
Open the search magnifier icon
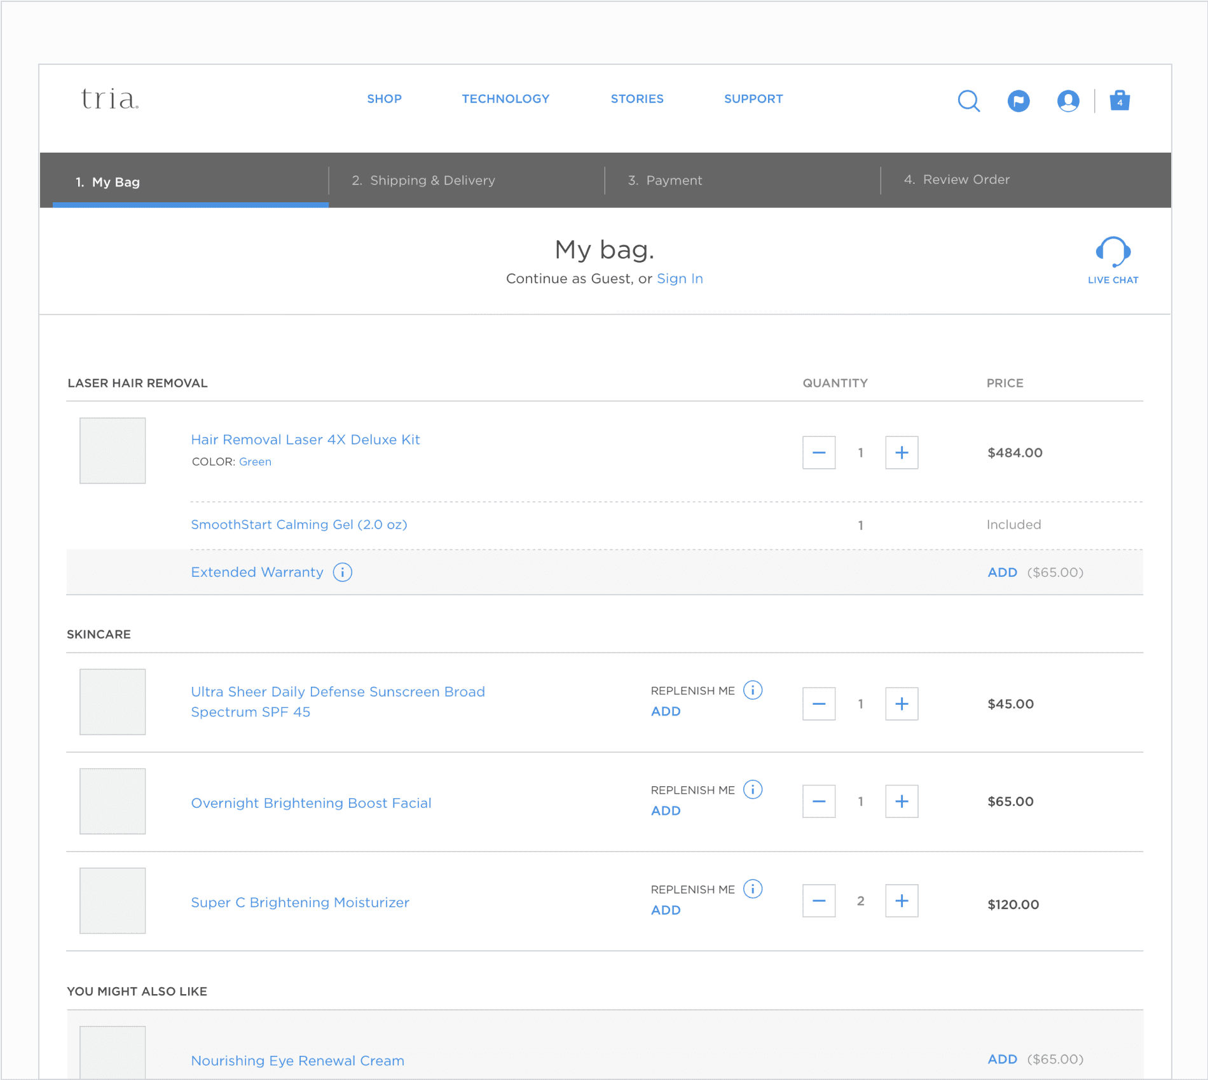click(968, 100)
